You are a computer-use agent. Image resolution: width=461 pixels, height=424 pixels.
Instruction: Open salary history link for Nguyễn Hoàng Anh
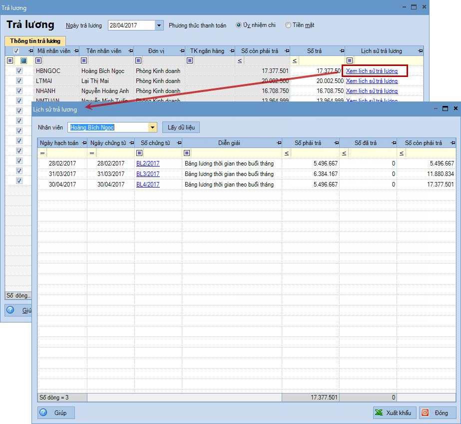pyautogui.click(x=372, y=91)
